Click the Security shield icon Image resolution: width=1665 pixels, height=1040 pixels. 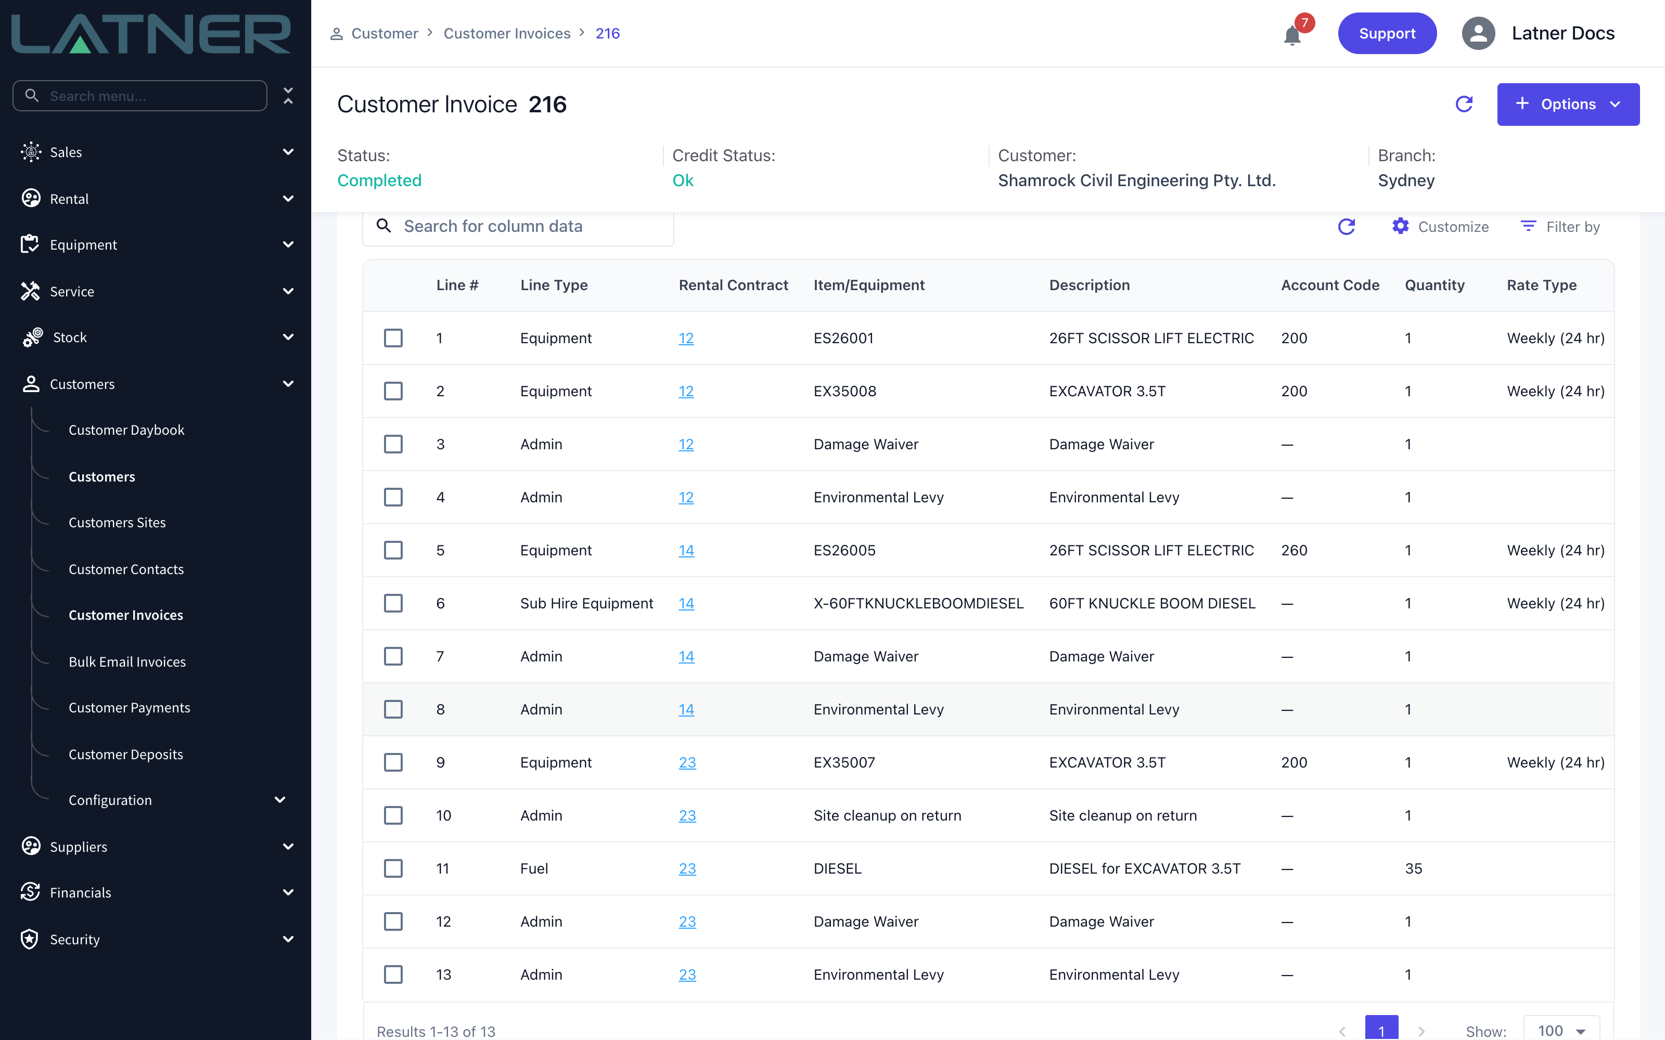pos(30,938)
